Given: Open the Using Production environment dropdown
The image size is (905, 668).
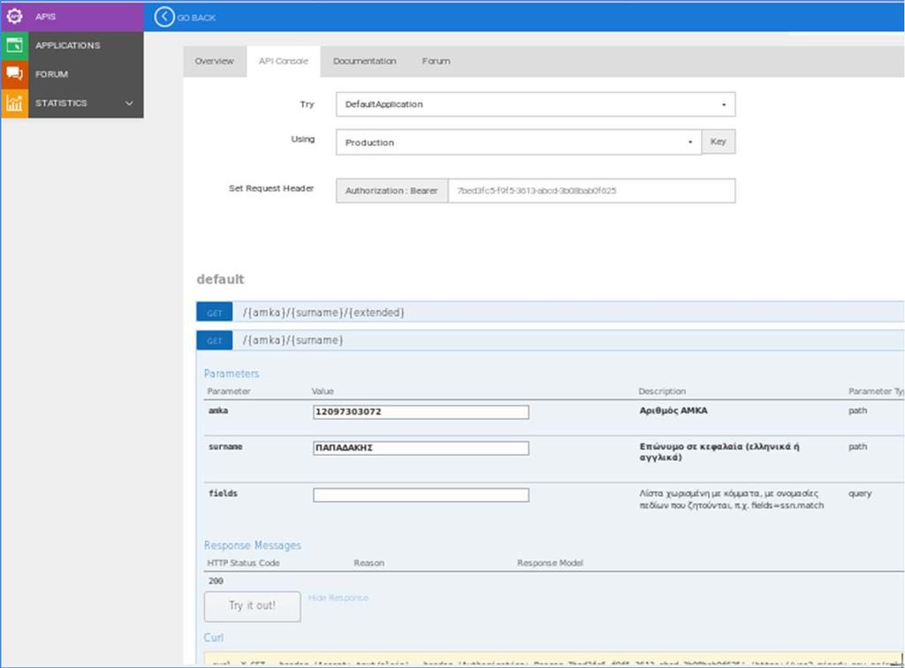Looking at the screenshot, I should [518, 142].
